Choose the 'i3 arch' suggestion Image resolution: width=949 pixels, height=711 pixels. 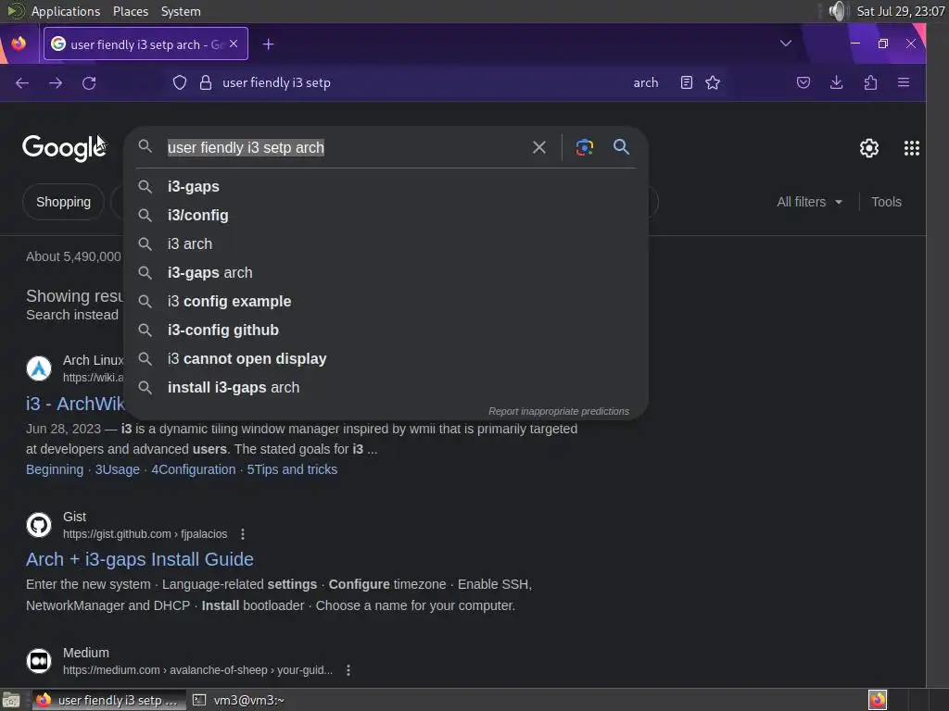(x=386, y=244)
